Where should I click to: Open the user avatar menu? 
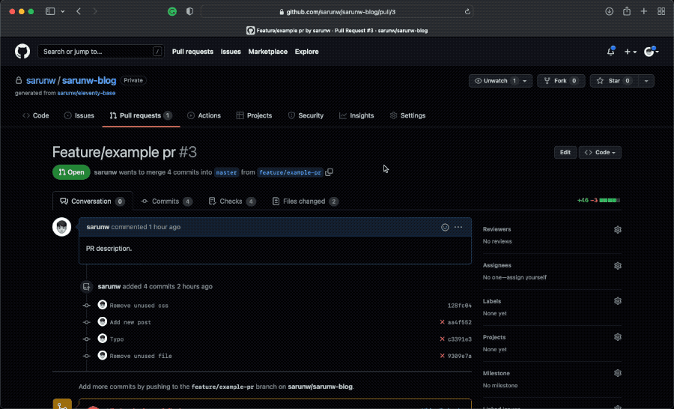coord(652,52)
